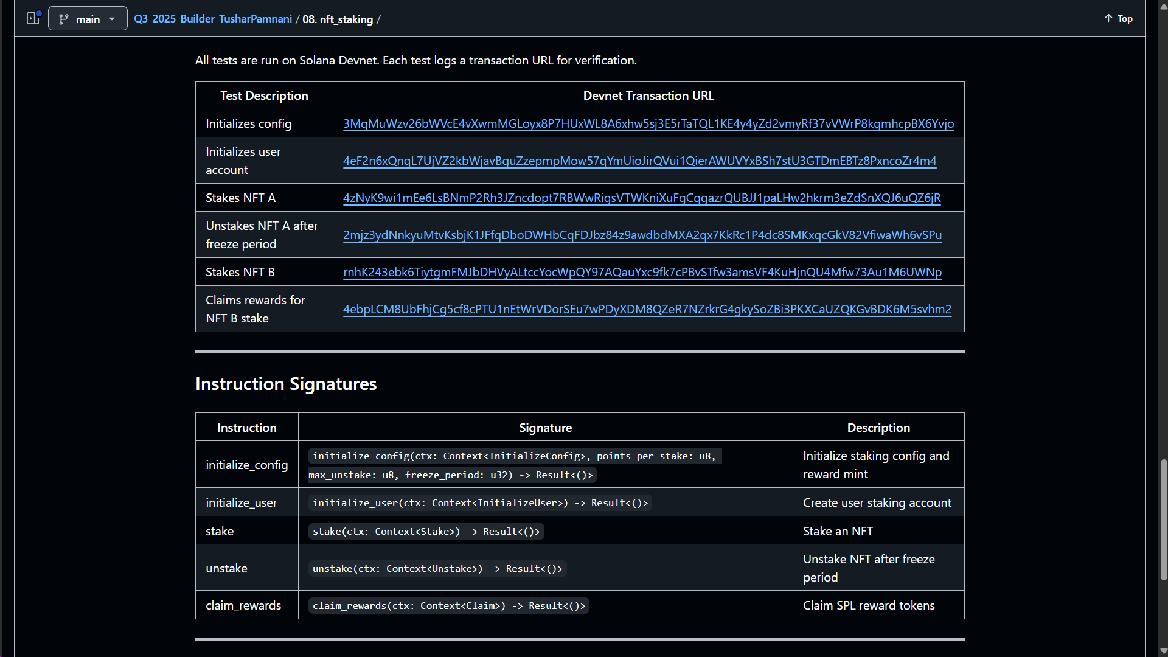Select the unstake signature code
Viewport: 1168px width, 657px height.
coord(437,569)
